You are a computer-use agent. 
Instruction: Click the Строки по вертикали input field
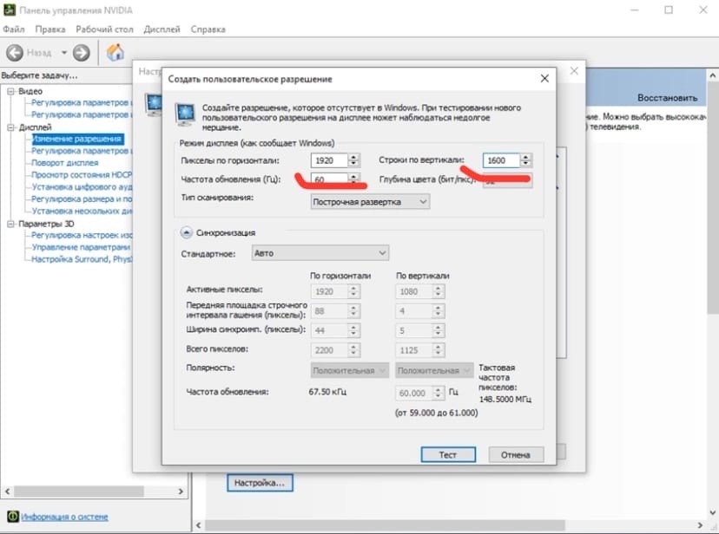coord(501,160)
